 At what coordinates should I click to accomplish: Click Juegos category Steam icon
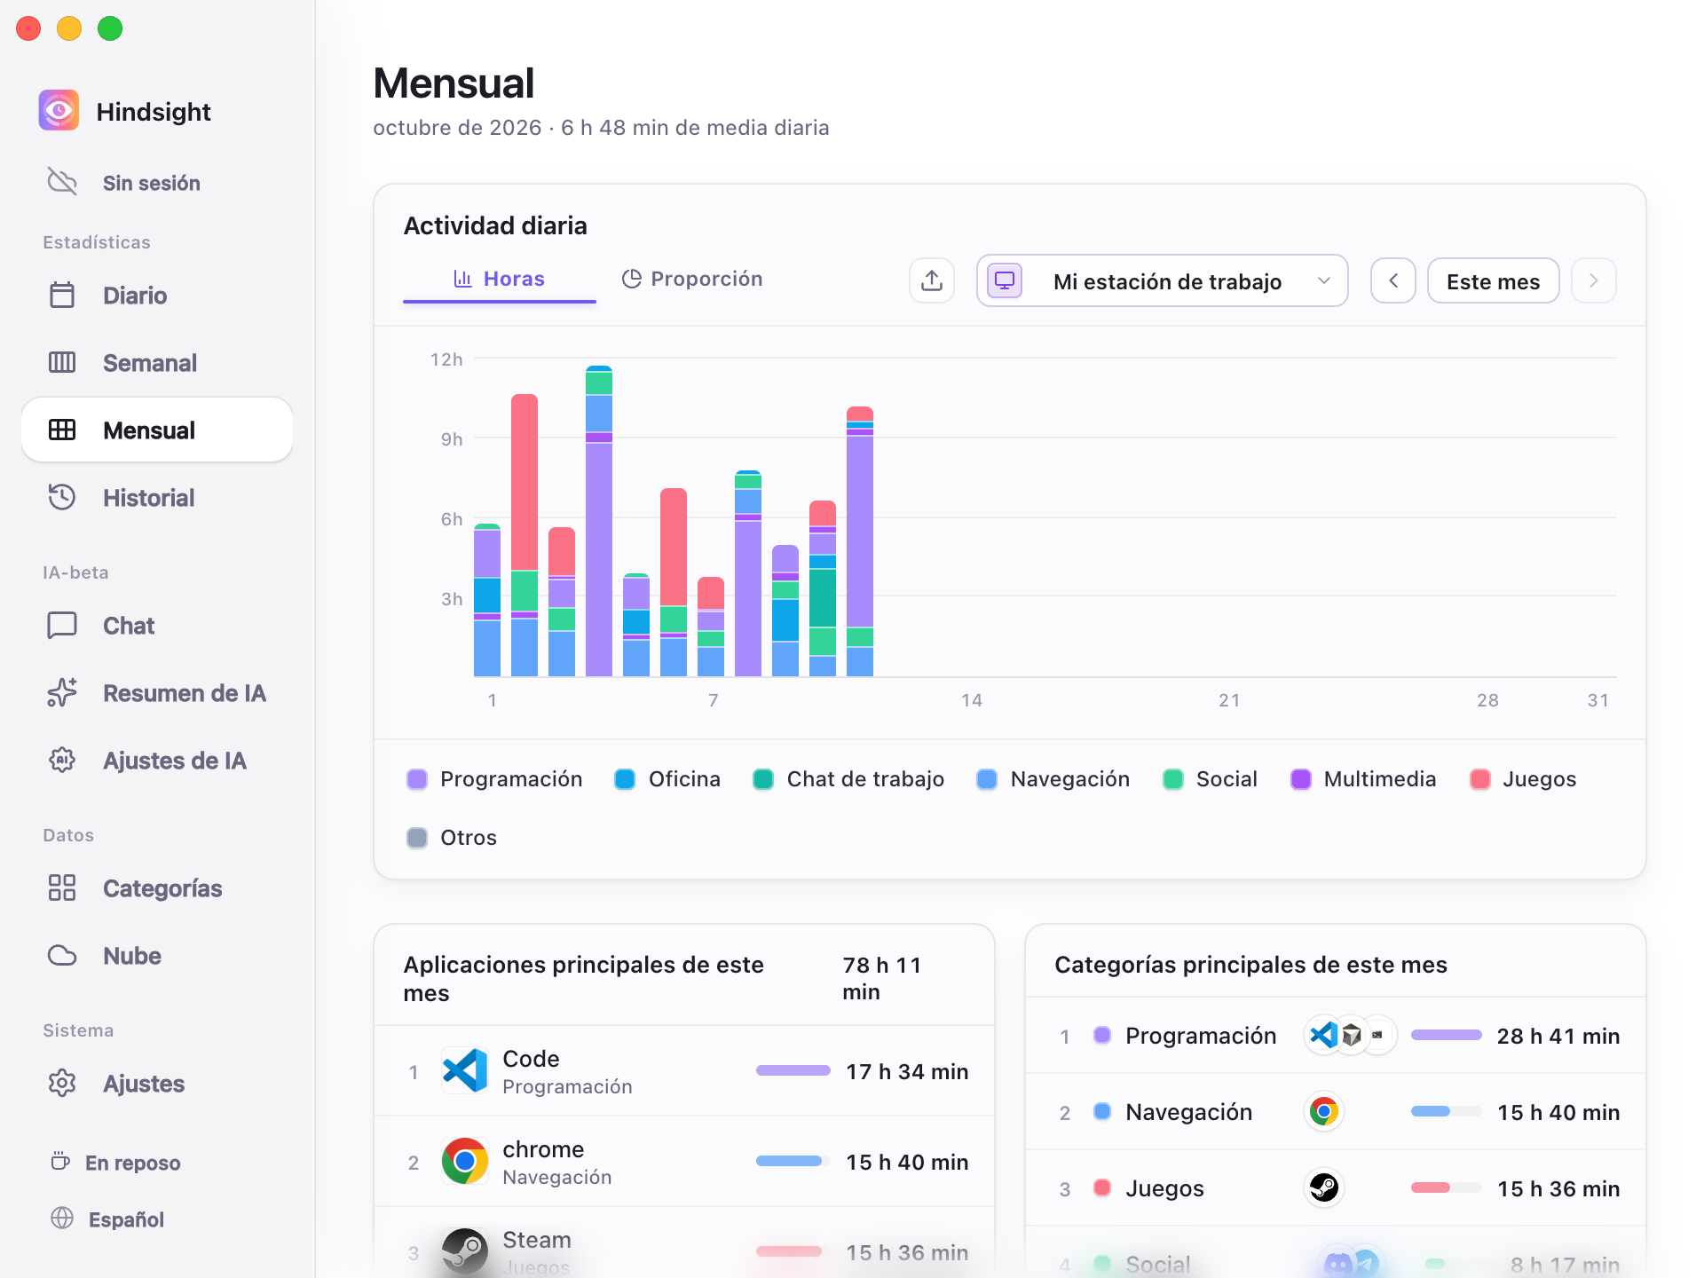1324,1188
